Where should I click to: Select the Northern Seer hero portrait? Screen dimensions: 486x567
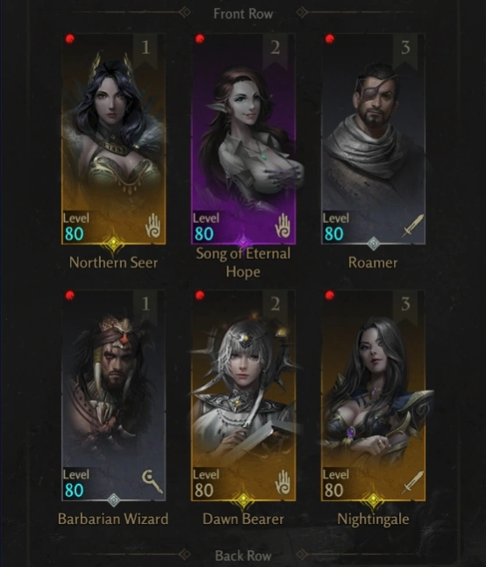113,139
